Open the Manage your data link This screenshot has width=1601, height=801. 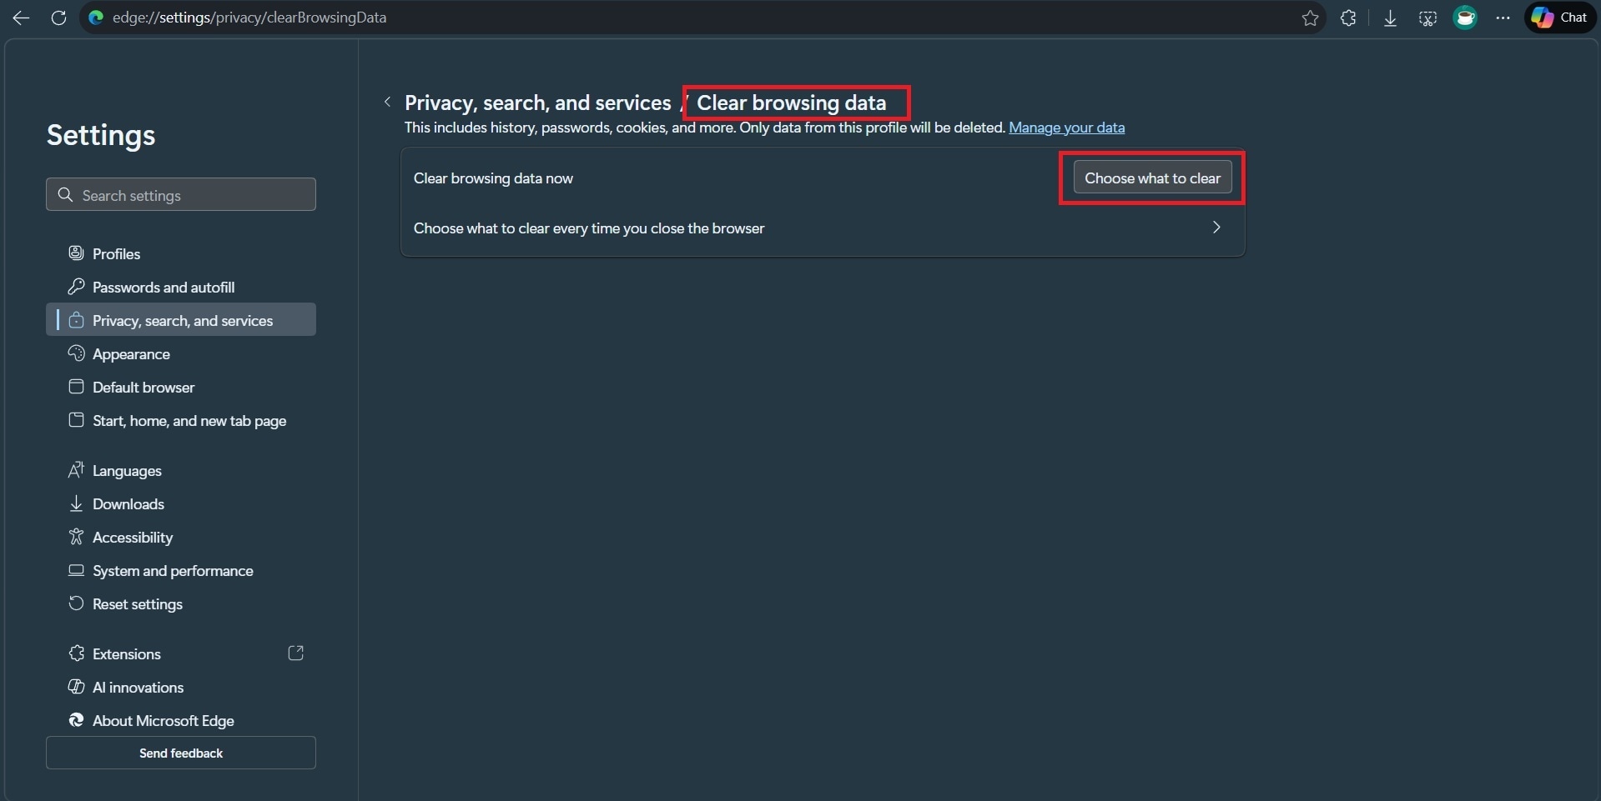[1066, 128]
